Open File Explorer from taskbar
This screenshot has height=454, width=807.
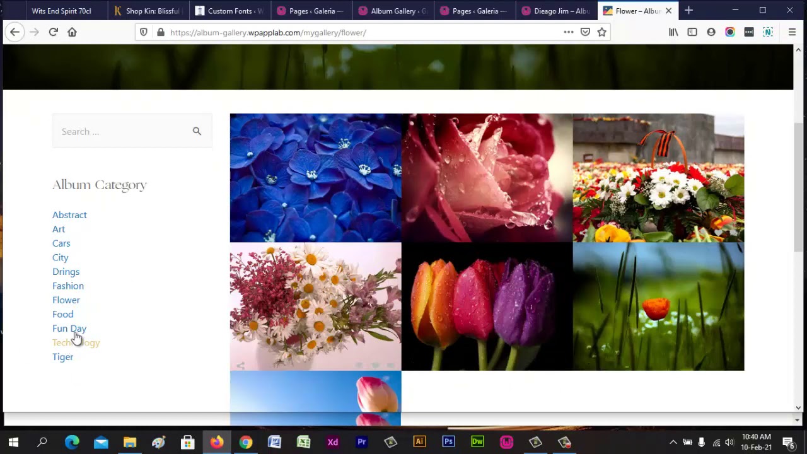(130, 442)
